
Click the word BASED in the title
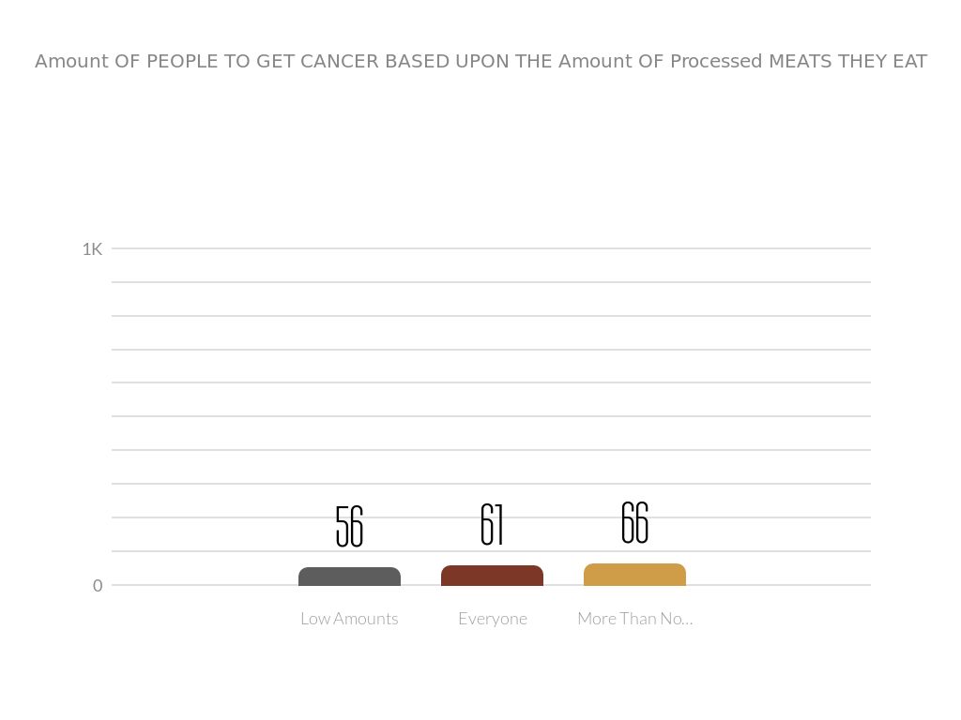click(x=412, y=62)
